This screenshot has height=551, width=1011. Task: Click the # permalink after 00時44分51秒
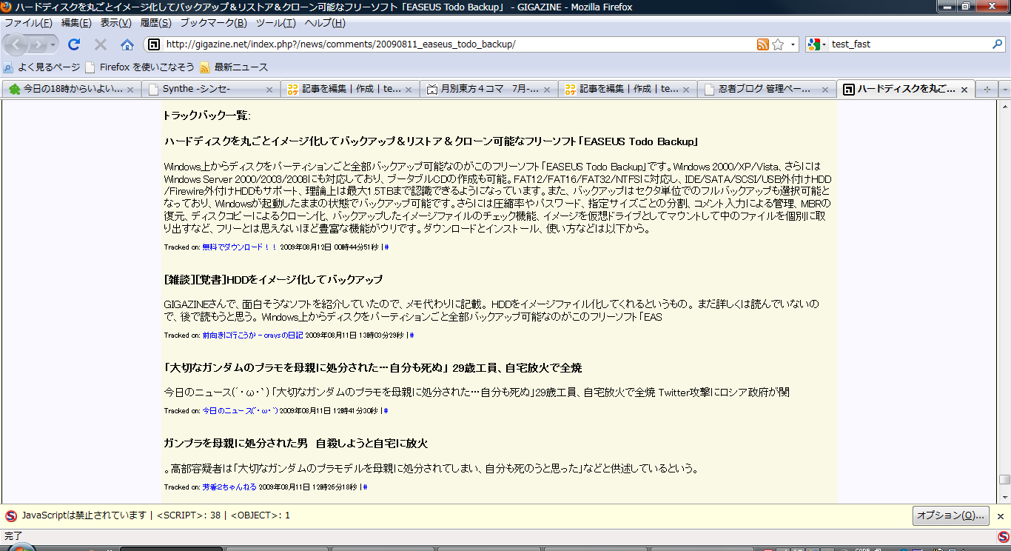point(386,247)
